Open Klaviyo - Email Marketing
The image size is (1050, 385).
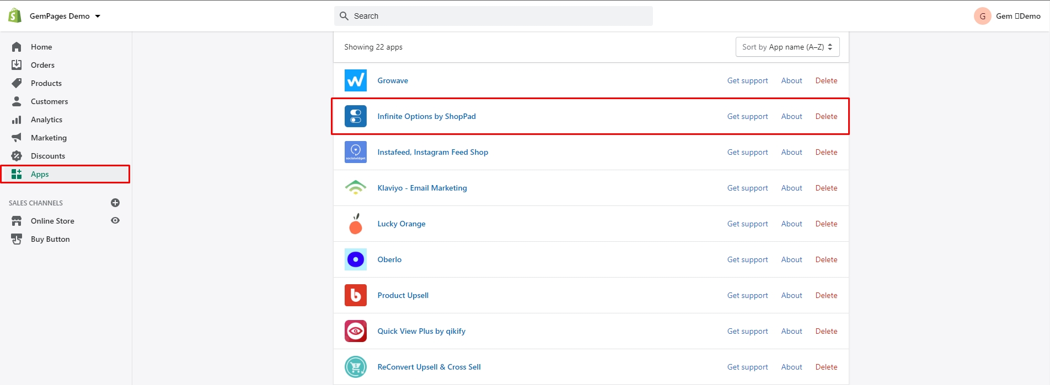point(422,188)
